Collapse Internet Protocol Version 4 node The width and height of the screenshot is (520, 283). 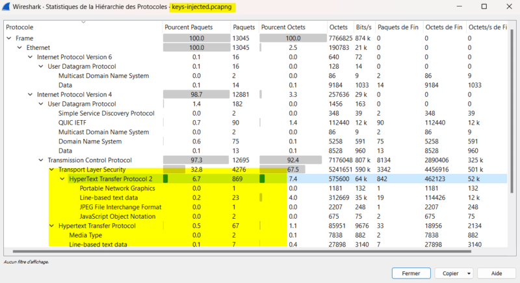pos(30,95)
